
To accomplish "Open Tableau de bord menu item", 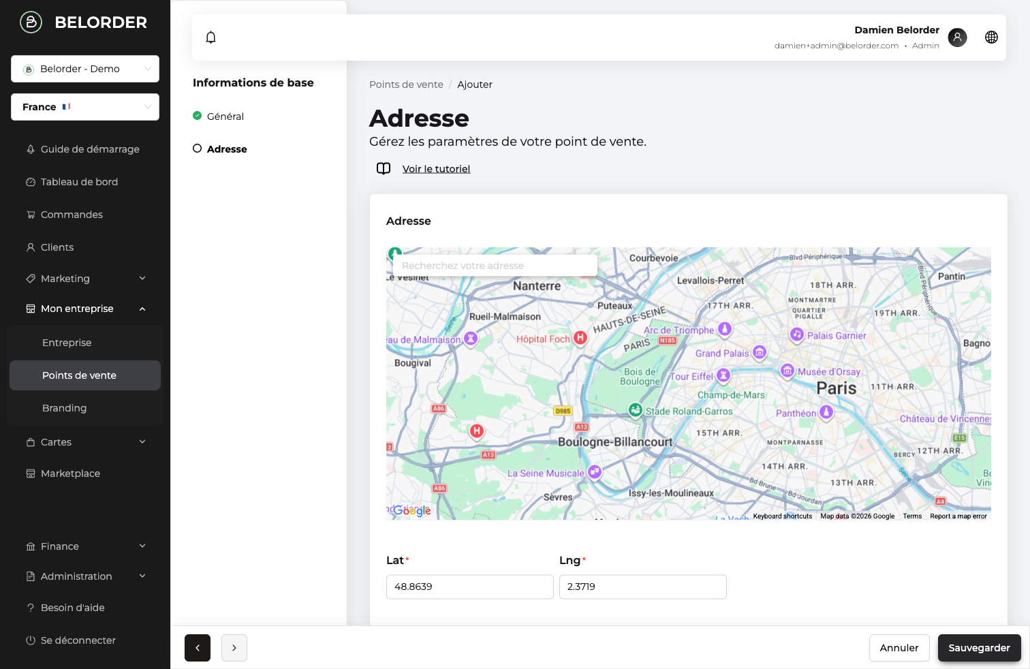I will (x=85, y=182).
